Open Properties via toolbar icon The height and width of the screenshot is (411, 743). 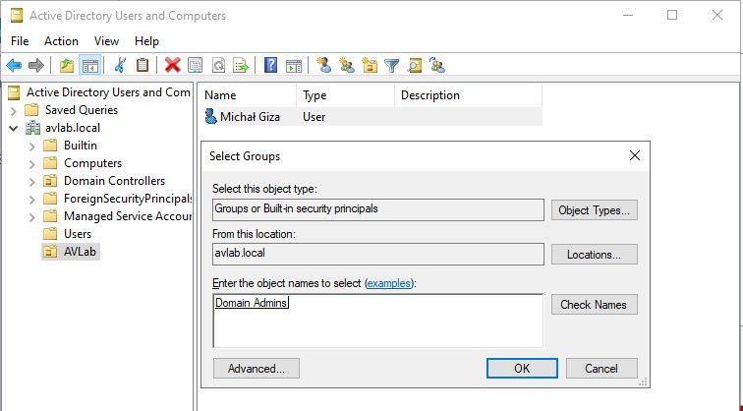click(196, 65)
